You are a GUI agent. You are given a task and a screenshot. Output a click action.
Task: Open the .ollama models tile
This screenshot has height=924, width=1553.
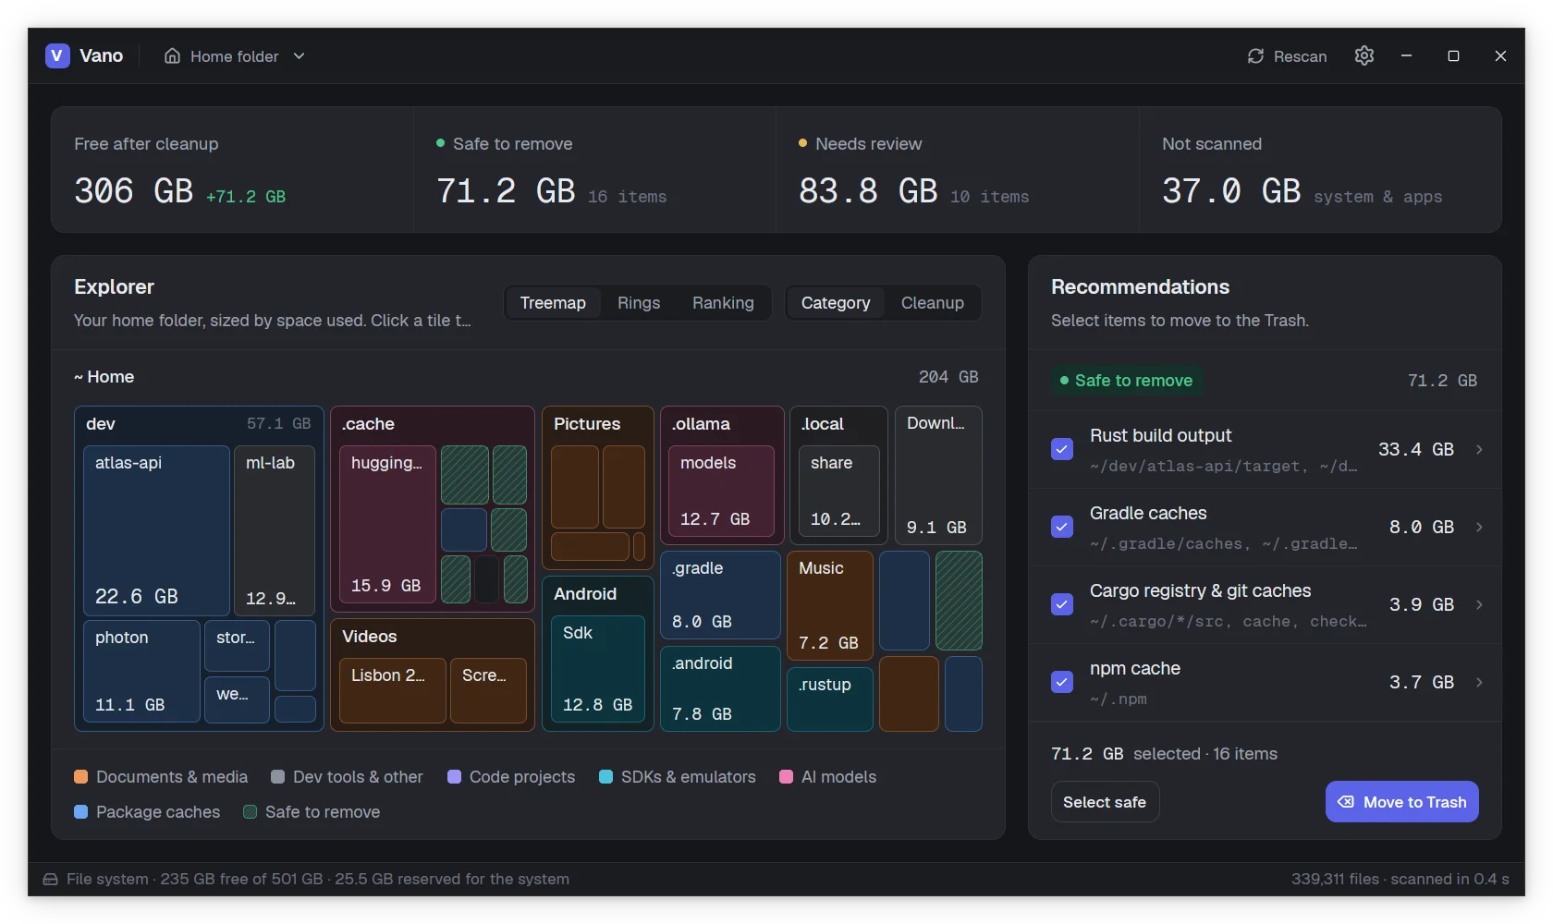[721, 491]
